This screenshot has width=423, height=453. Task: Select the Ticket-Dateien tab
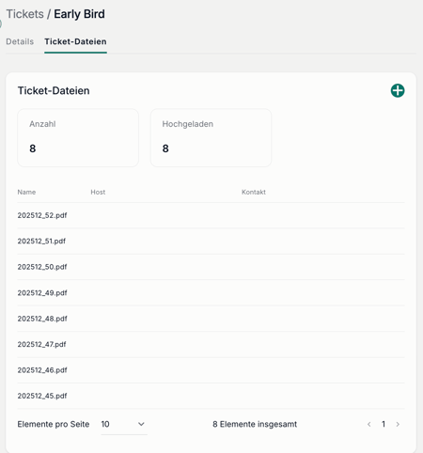75,41
